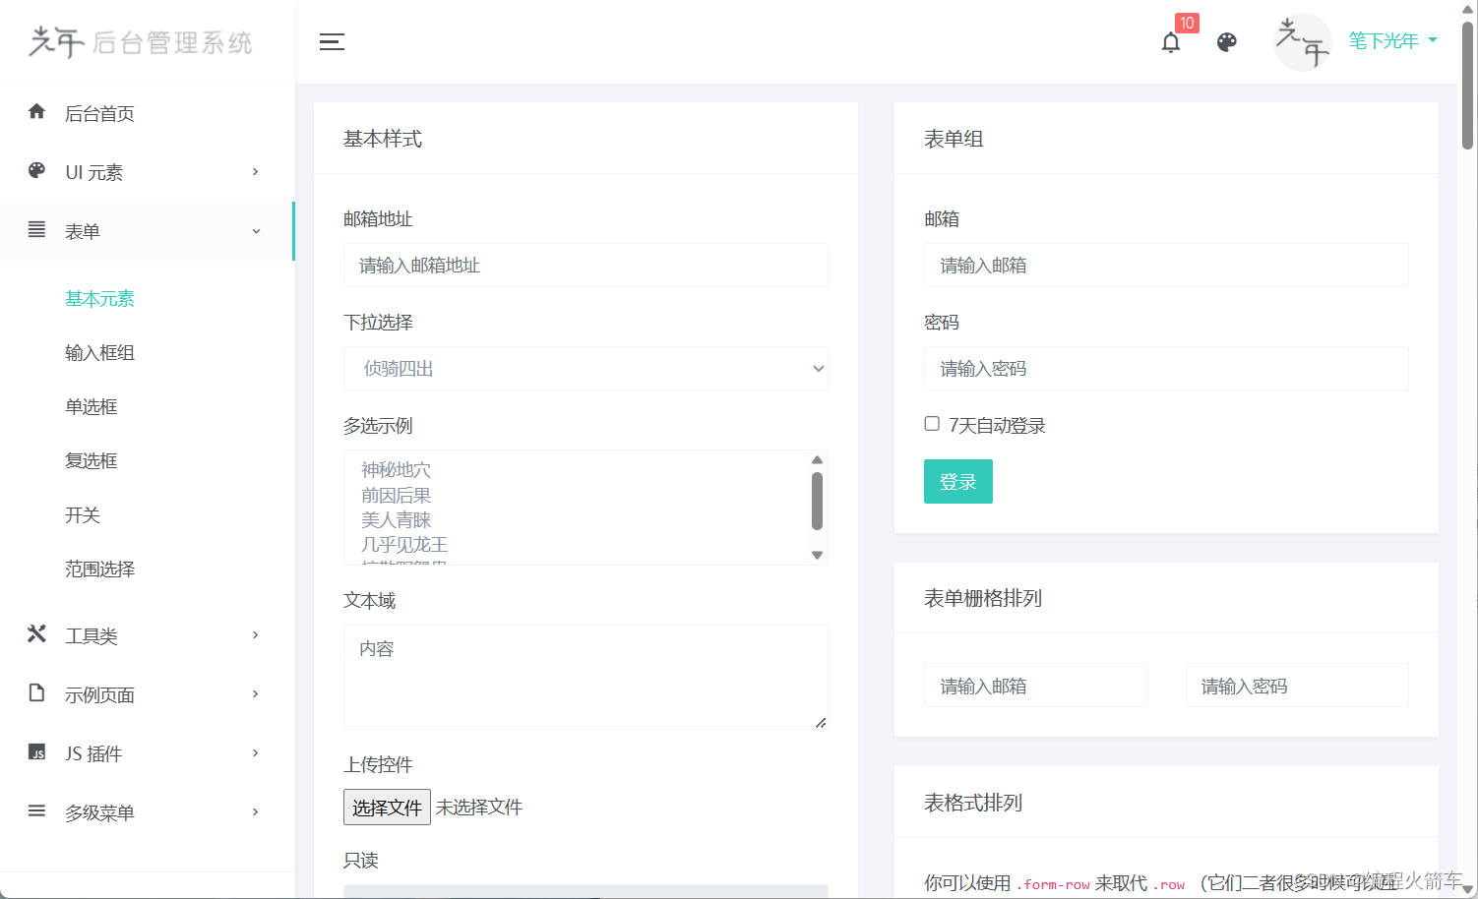Open 复选框 submenu item

[92, 461]
